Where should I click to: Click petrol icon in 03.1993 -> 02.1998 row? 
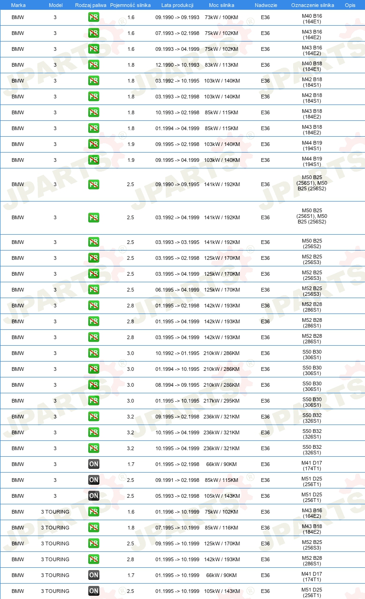(93, 97)
